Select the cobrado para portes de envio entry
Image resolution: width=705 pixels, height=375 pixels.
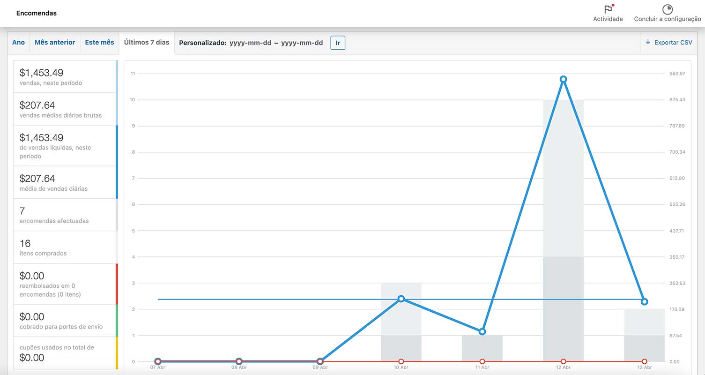click(65, 321)
